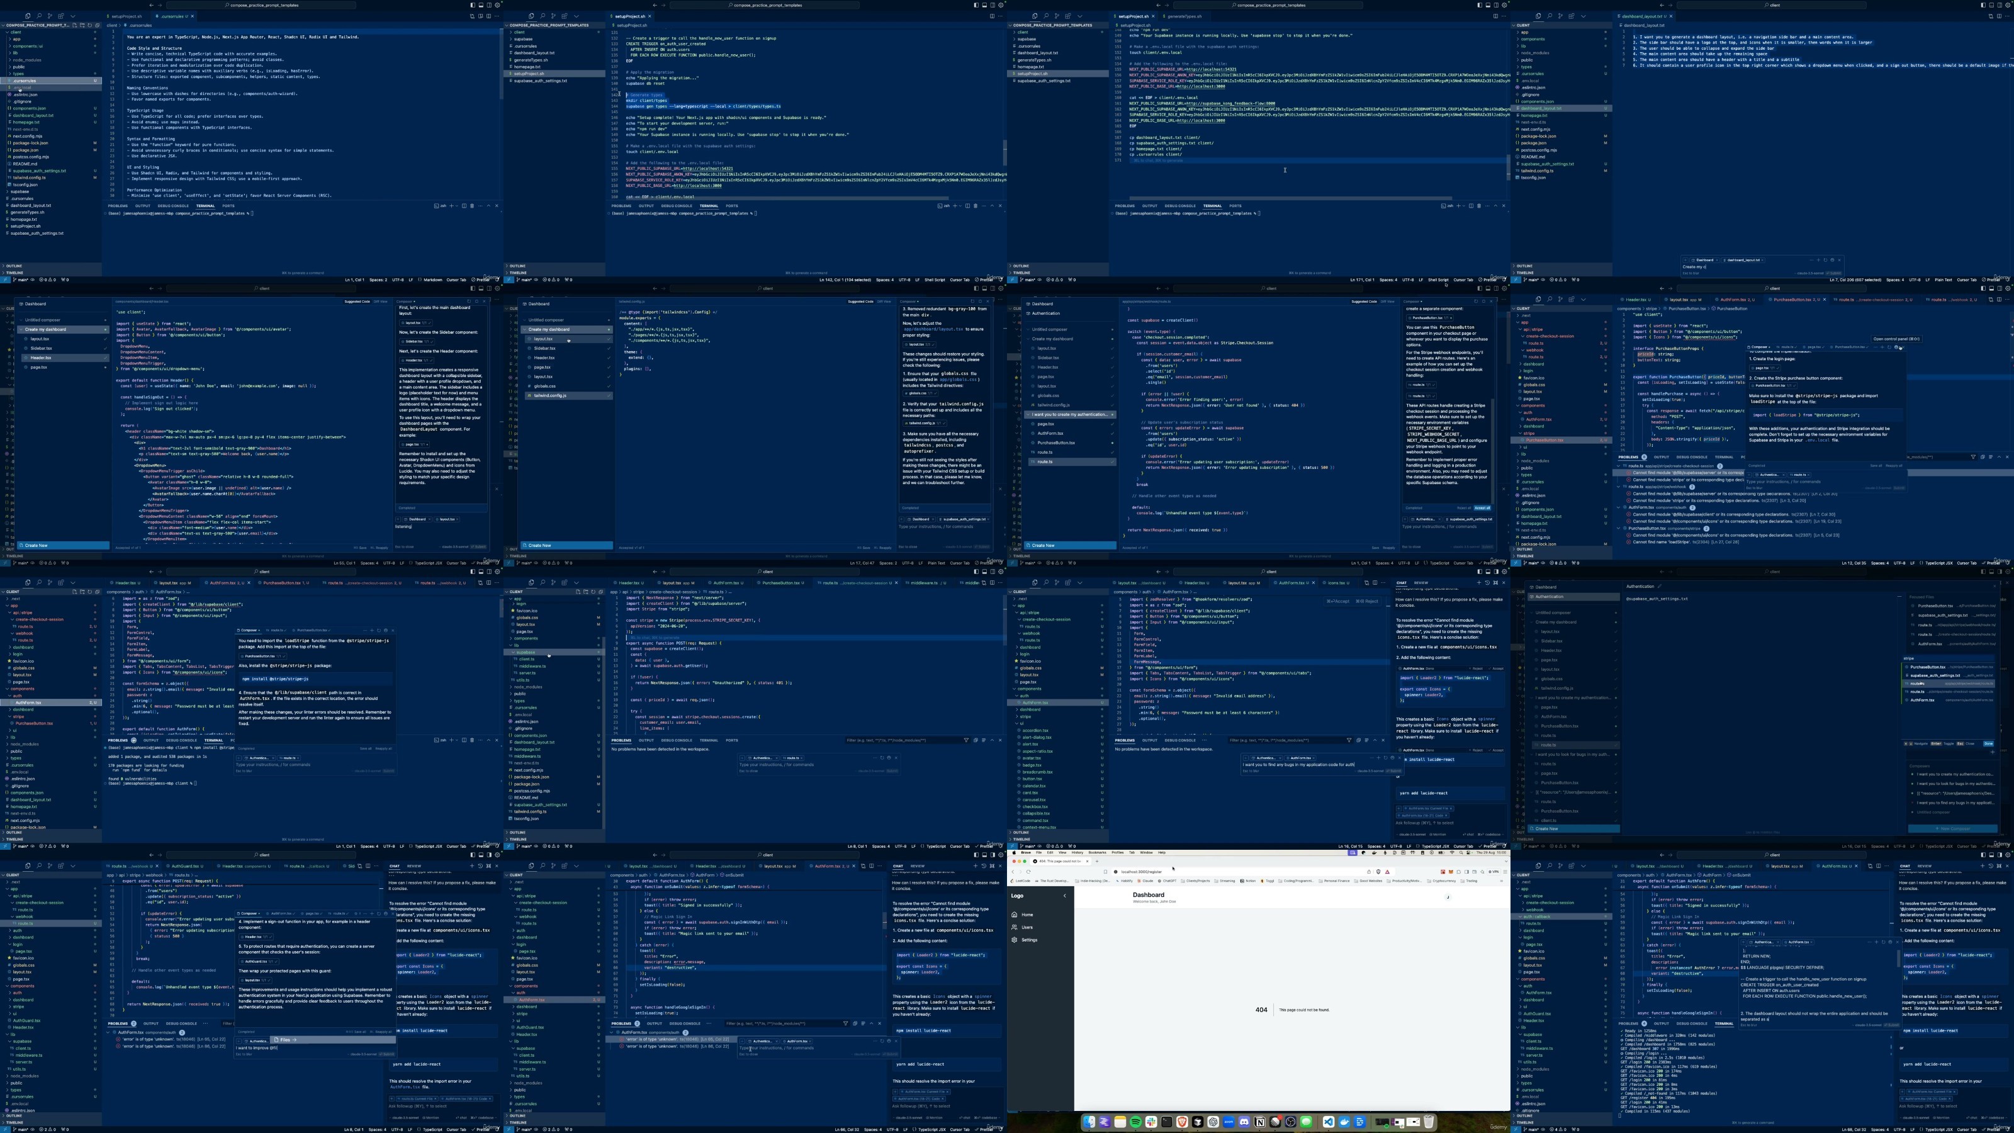Open the tab search dropdown in Brave

click(x=1506, y=861)
